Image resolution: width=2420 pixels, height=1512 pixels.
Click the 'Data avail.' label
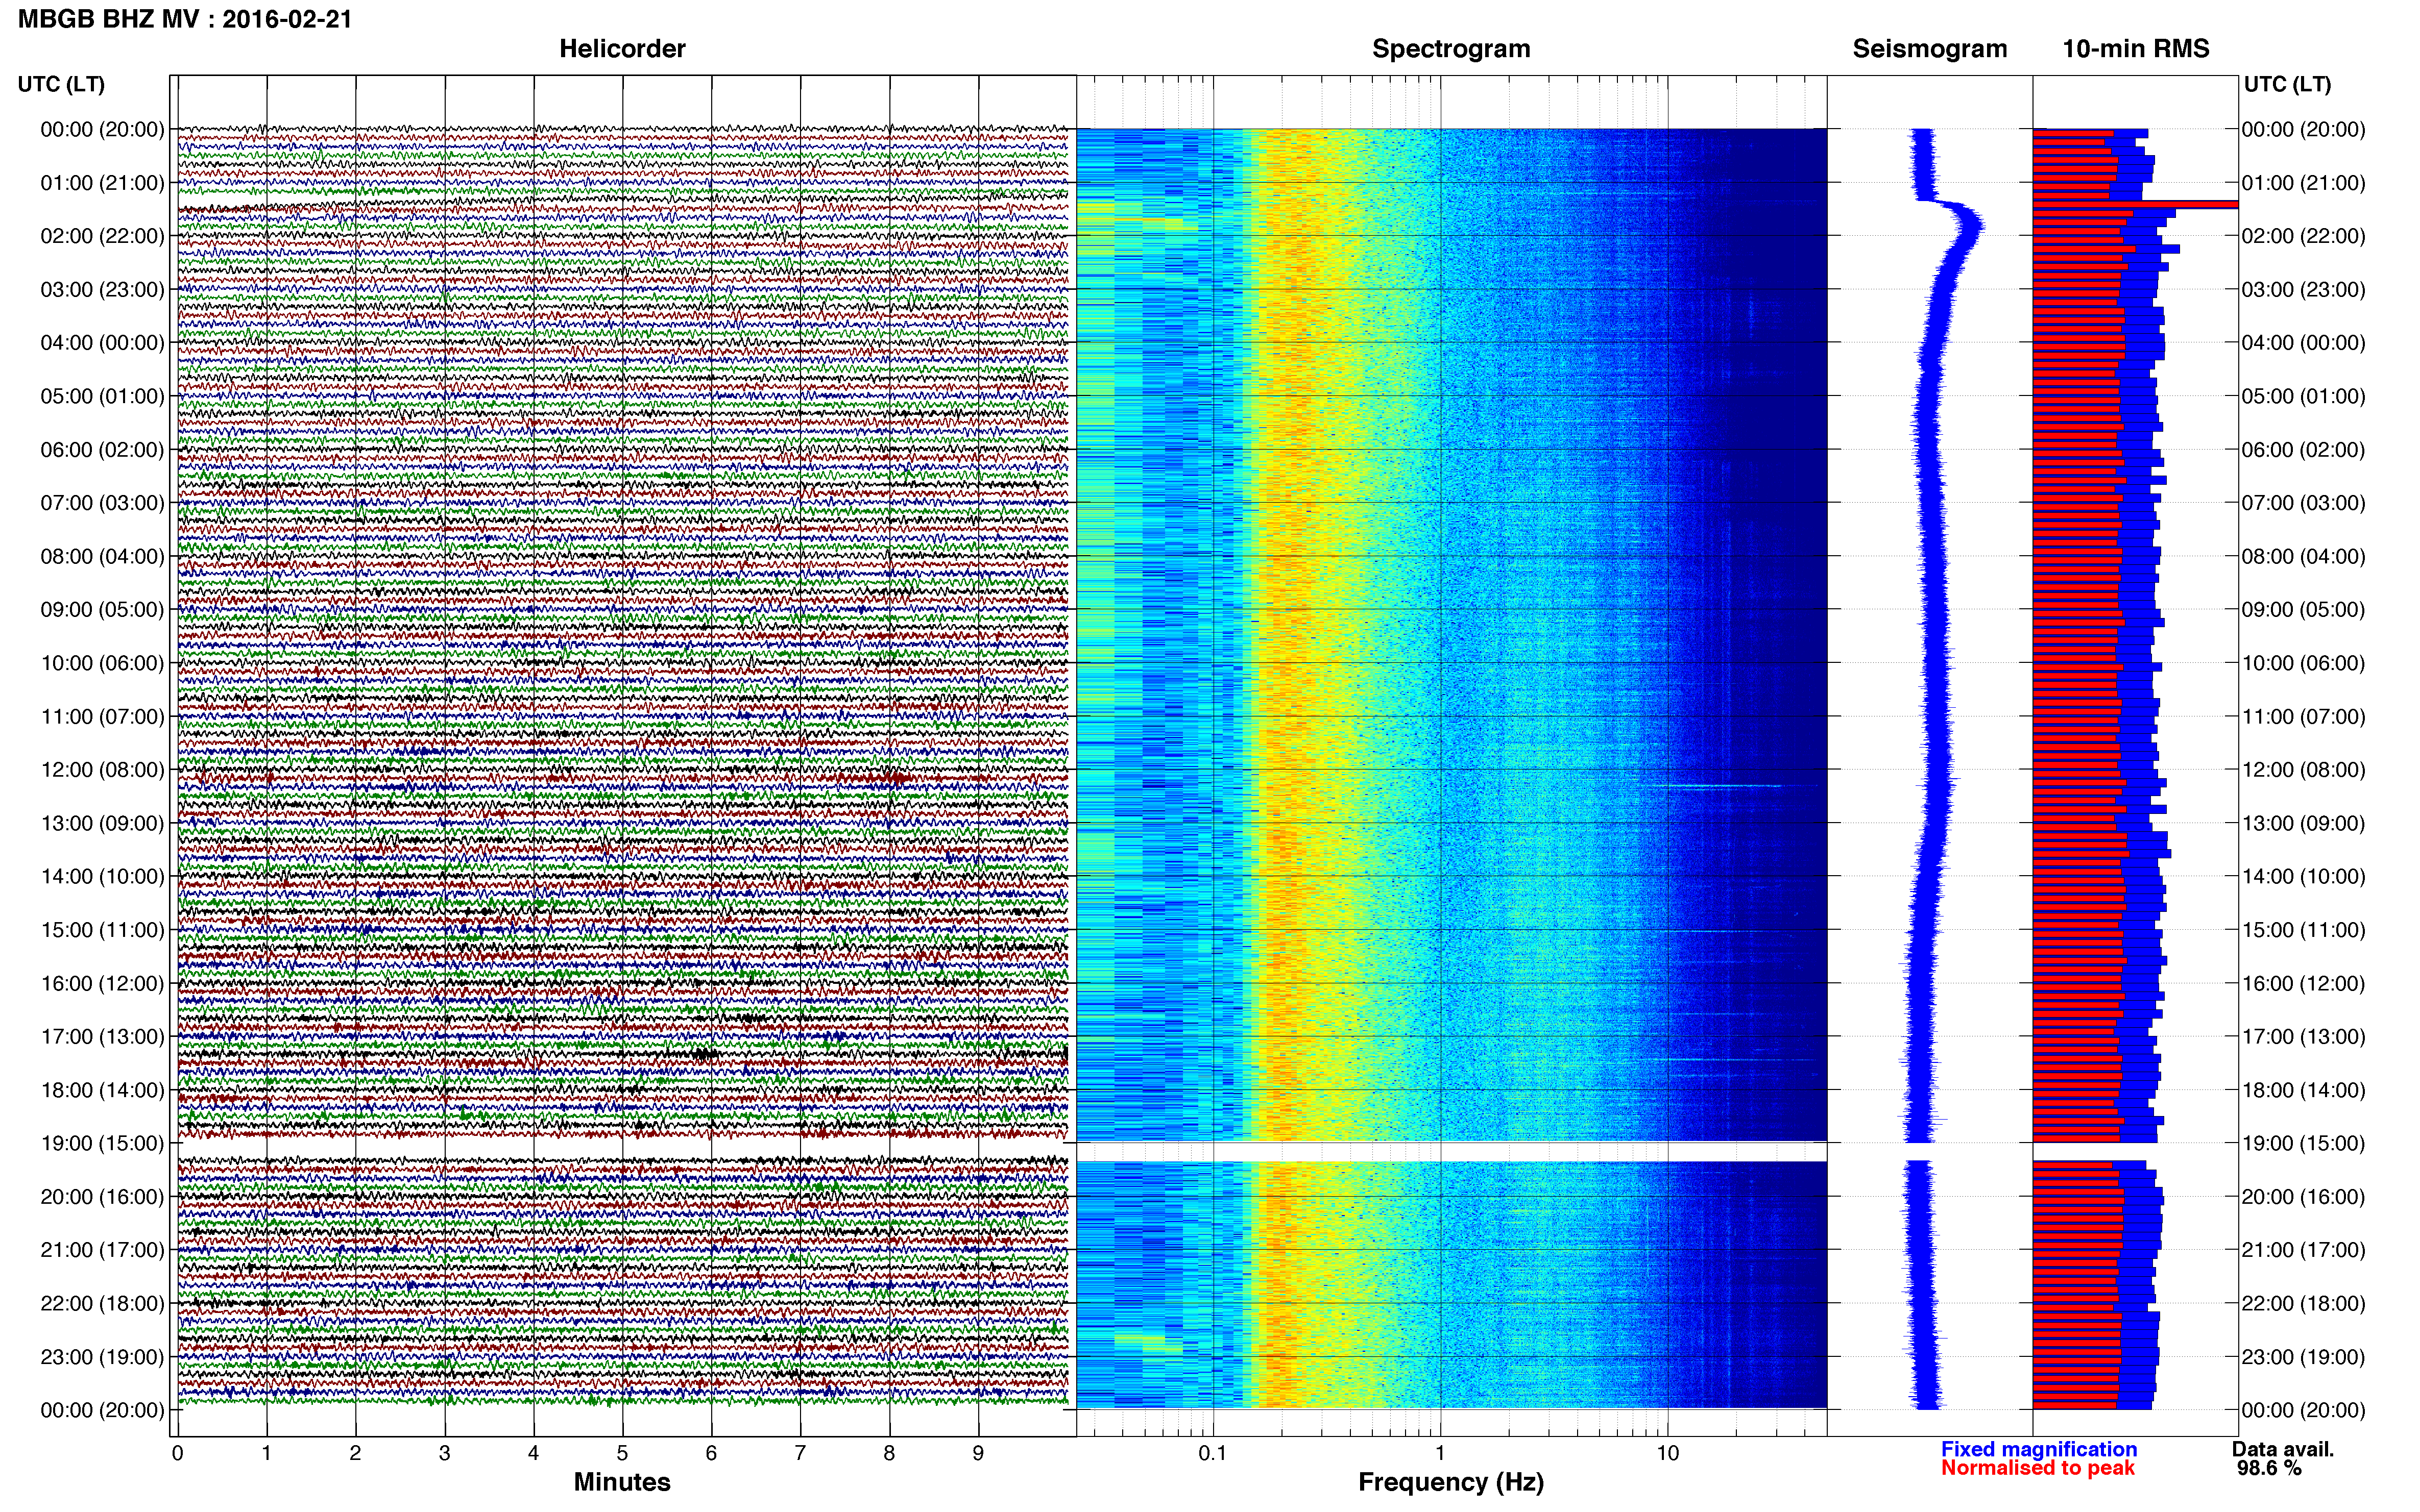(2283, 1449)
